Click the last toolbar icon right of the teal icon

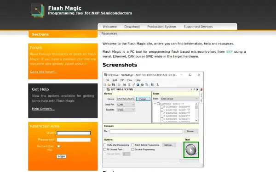[x=157, y=85]
